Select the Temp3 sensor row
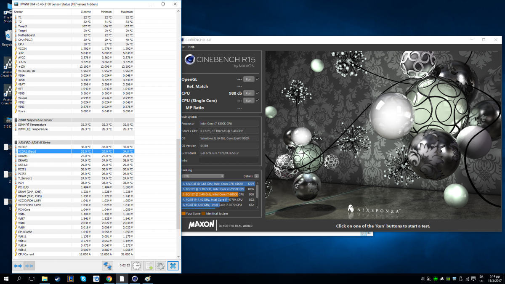This screenshot has width=505, height=284. (74, 26)
